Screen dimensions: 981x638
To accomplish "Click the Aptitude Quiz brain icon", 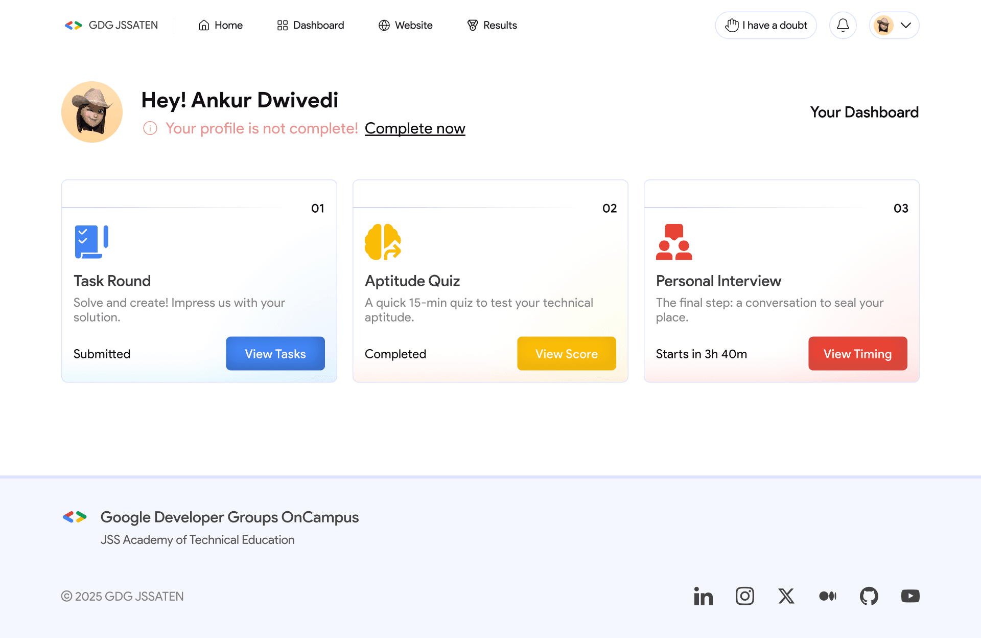I will (383, 242).
